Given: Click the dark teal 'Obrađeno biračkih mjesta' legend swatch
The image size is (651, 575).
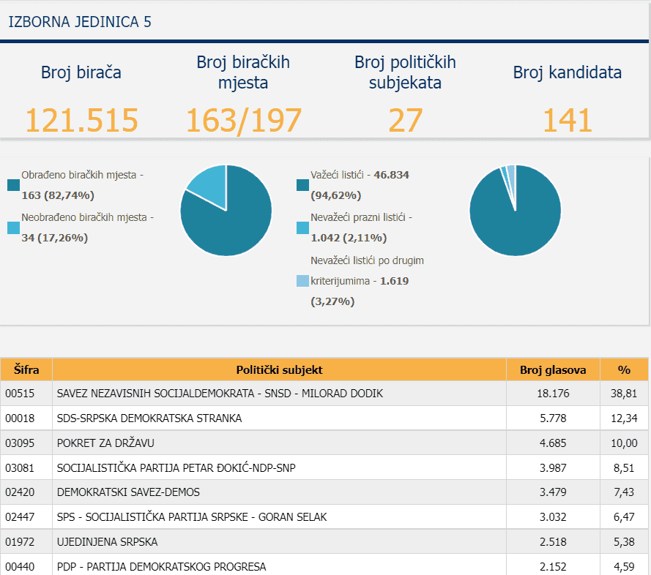Looking at the screenshot, I should coord(14,185).
